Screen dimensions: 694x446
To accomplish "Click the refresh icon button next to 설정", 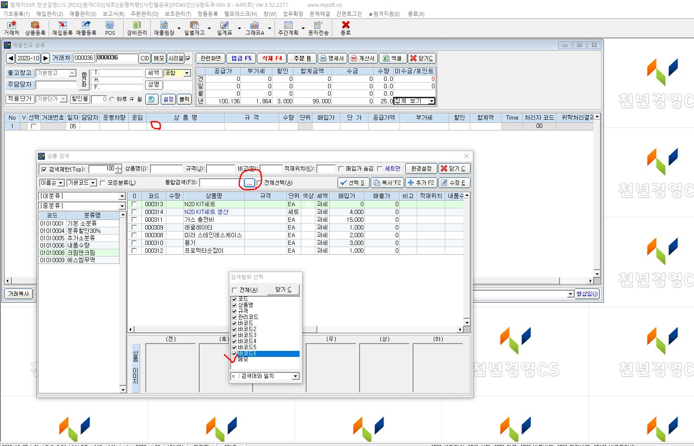I will pos(152,99).
